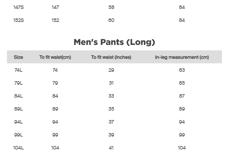Click the 84L size cell
This screenshot has height=165, width=230.
(18, 96)
